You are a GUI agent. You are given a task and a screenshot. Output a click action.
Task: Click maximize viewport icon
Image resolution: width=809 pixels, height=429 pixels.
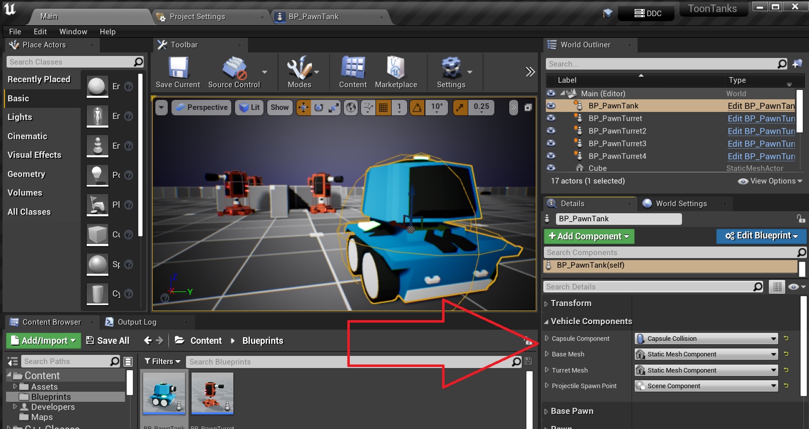[x=528, y=107]
